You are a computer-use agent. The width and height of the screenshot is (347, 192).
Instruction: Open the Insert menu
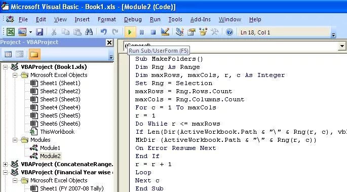82,19
